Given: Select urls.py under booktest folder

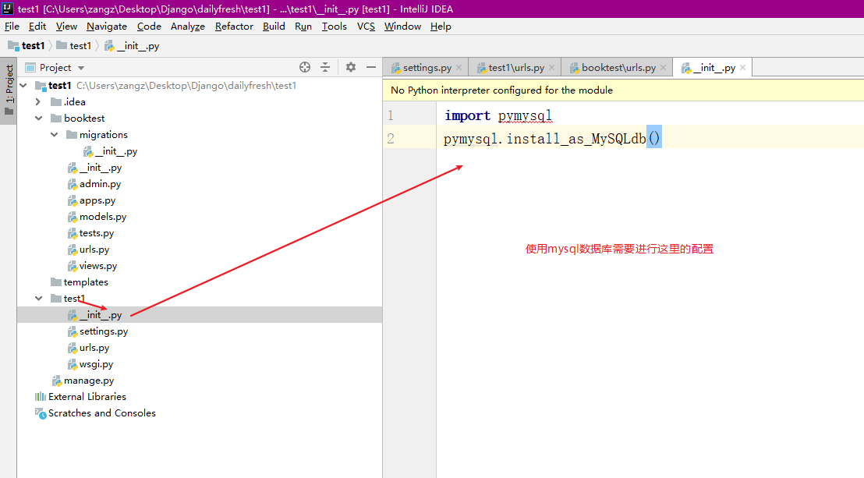Looking at the screenshot, I should click(89, 250).
